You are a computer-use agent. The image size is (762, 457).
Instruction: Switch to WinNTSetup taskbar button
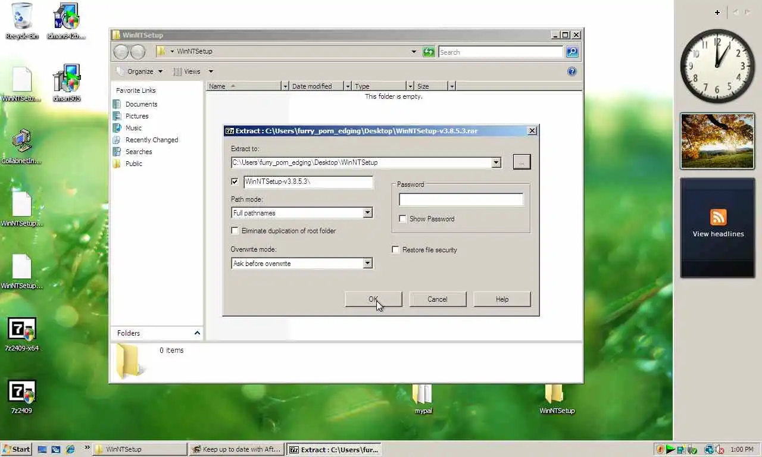pyautogui.click(x=140, y=449)
